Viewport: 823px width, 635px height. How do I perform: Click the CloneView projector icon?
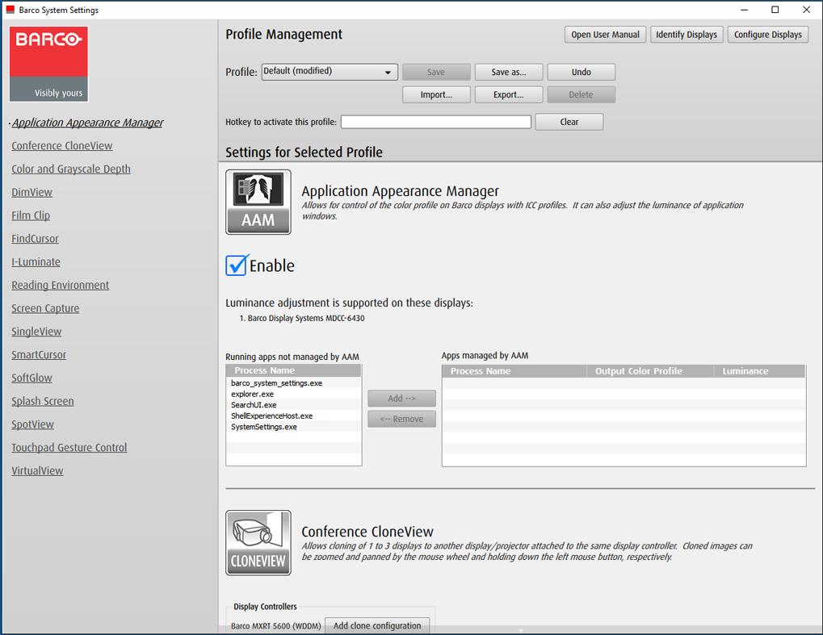click(258, 543)
